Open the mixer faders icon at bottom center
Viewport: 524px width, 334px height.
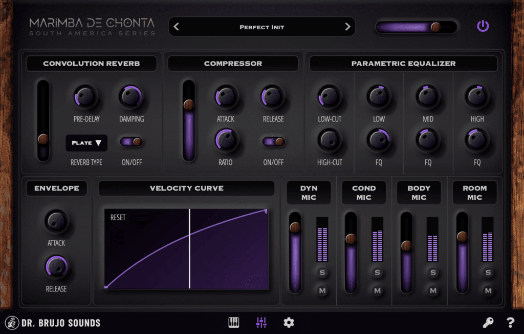click(261, 322)
